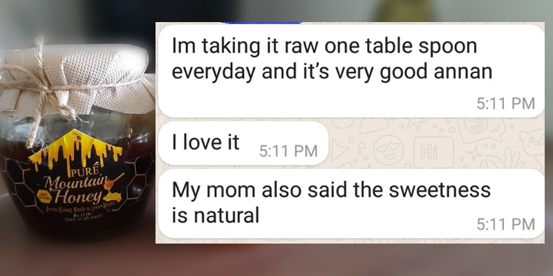Click the hexagon badge beside the word Honey
The width and height of the screenshot is (553, 276).
coord(44,197)
